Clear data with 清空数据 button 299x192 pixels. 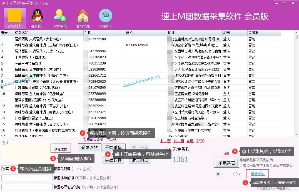click(x=140, y=160)
